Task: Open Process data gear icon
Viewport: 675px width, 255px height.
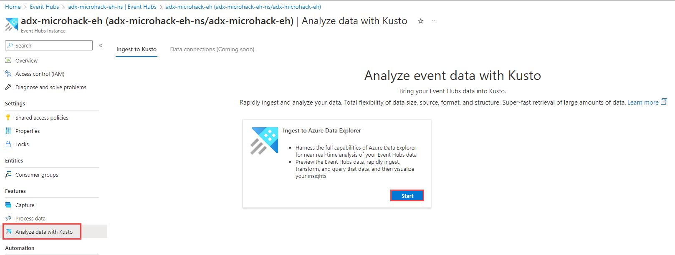Action: coord(8,218)
